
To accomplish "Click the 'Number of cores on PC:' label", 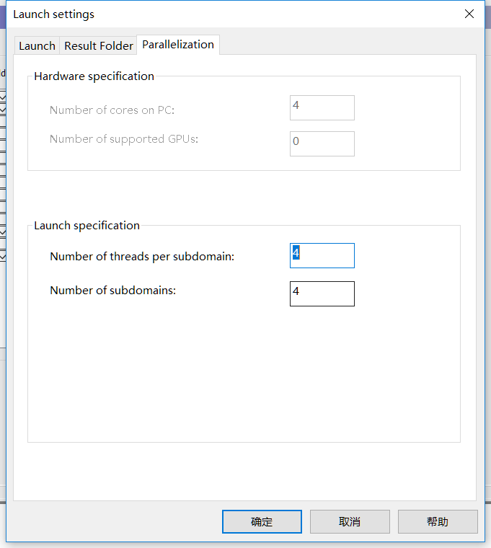I will coord(112,110).
